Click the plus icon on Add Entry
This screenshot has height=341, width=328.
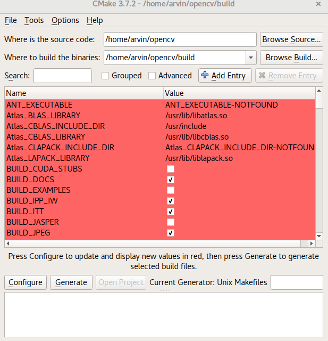tap(205, 76)
